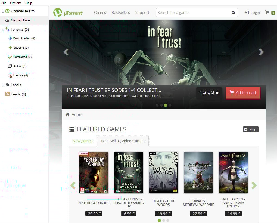Click the Labels tag icon
Image resolution: width=277 pixels, height=223 pixels.
coord(7,85)
